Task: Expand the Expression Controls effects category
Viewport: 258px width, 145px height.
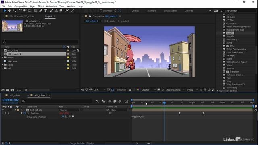Action: click(x=218, y=91)
